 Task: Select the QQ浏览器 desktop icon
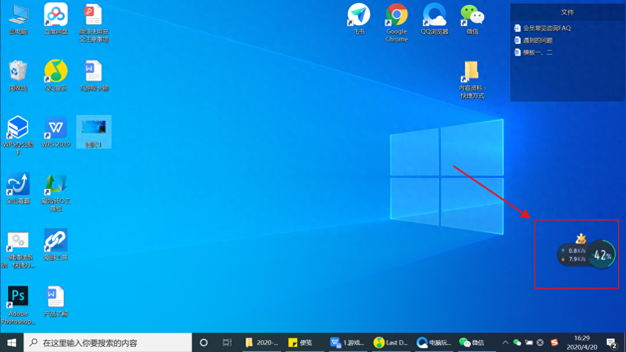(434, 16)
